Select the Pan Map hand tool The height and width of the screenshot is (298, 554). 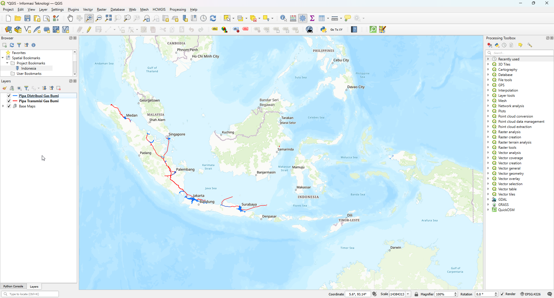pyautogui.click(x=70, y=18)
